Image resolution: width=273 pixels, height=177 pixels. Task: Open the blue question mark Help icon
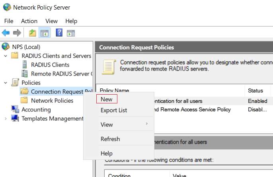(x=59, y=33)
